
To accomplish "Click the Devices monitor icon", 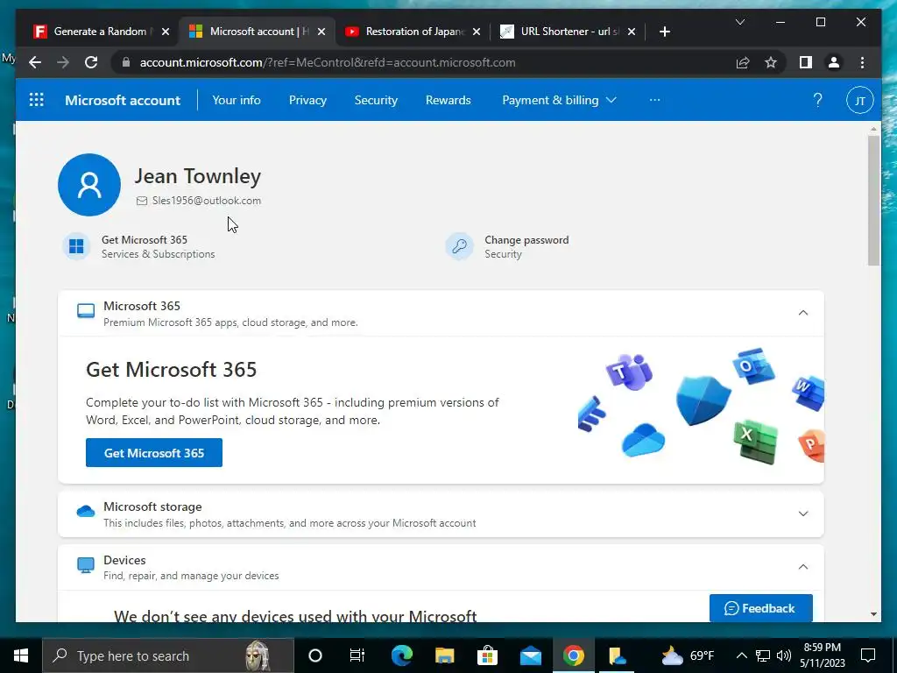I will (86, 565).
